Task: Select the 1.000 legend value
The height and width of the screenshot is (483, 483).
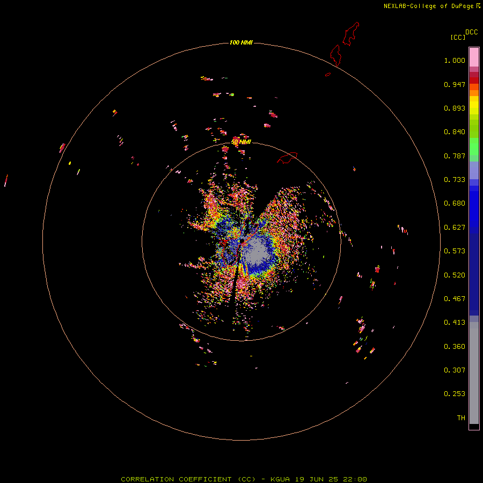Action: point(455,60)
